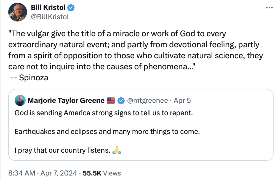Click Marjorie Taylor Greene's small avatar
Viewport: 278px width, 181px height.
tap(20, 100)
